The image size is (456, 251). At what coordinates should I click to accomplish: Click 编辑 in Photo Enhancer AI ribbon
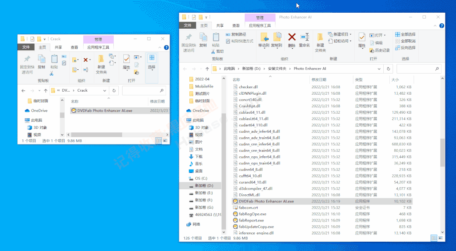376,43
